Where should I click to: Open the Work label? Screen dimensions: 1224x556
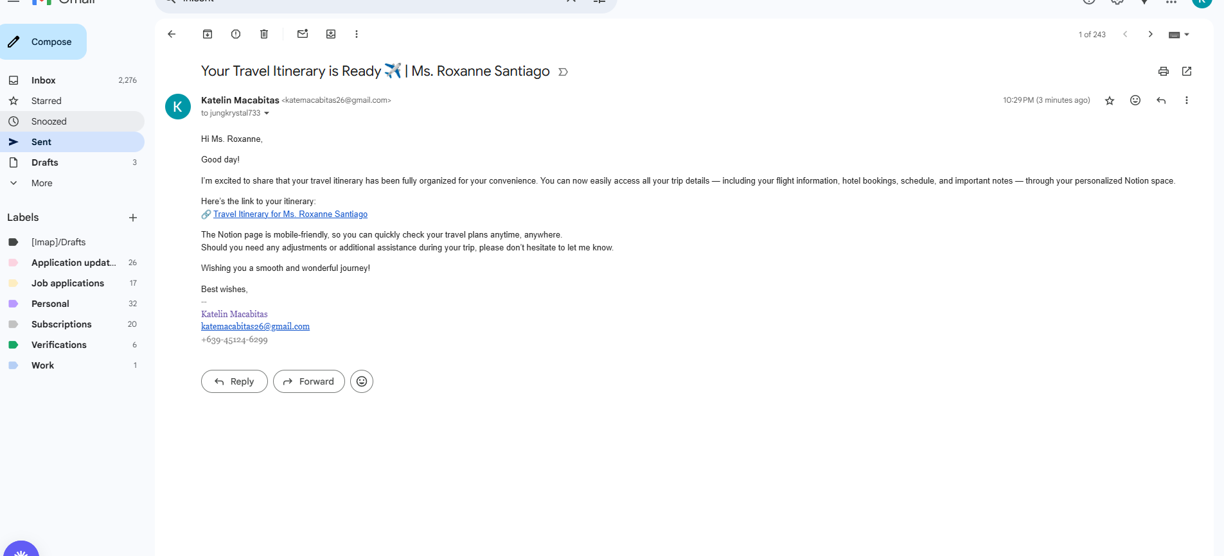(x=72, y=365)
